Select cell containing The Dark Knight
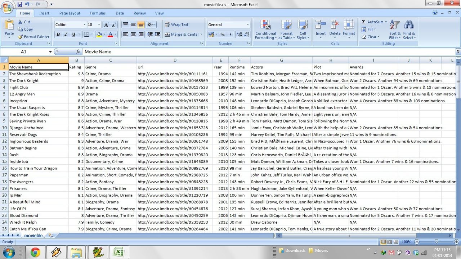This screenshot has width=461, height=259. click(x=39, y=81)
